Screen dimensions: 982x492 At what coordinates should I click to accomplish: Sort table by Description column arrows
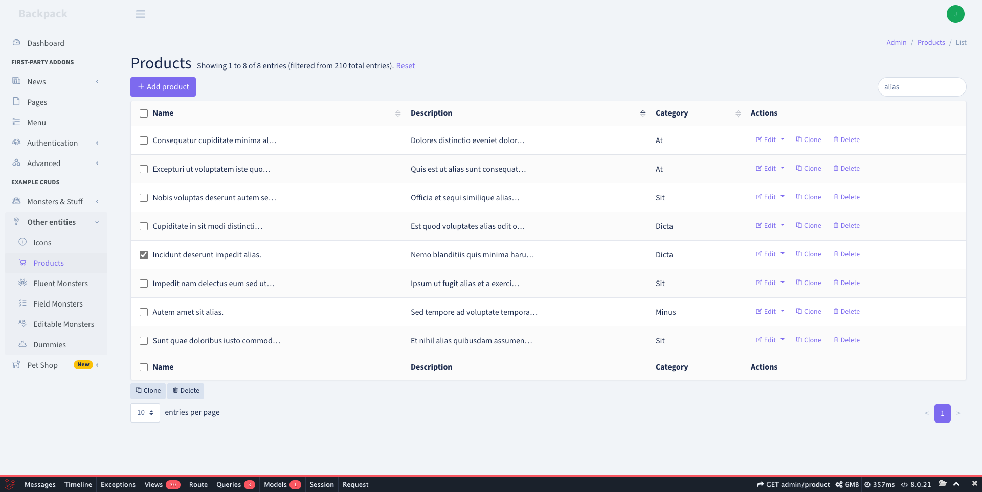pyautogui.click(x=643, y=113)
